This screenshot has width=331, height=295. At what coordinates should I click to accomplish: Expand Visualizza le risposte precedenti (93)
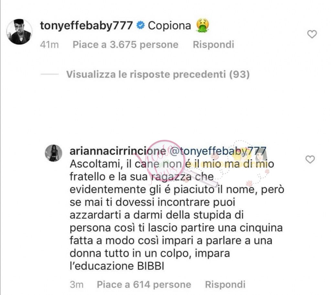click(x=158, y=74)
